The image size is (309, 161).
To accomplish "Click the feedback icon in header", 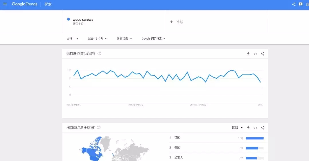I will tap(300, 4).
